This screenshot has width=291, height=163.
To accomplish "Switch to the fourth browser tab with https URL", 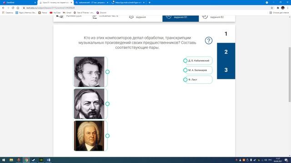I will click(128, 3).
